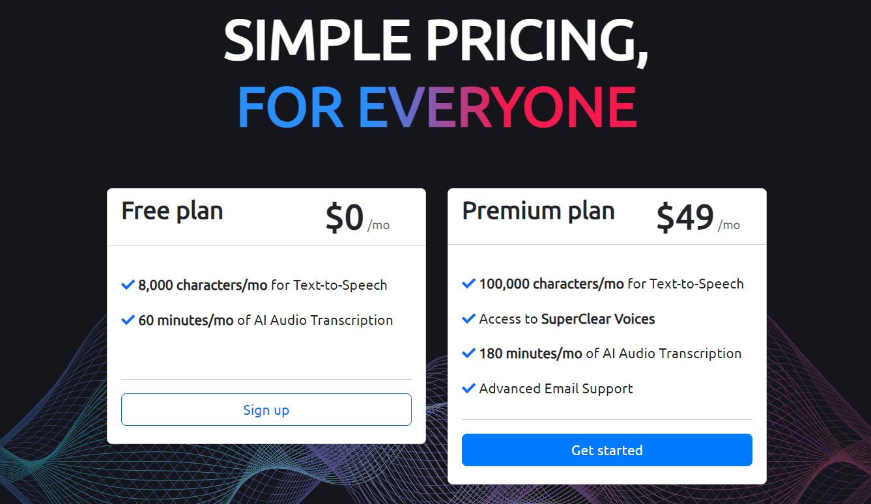Click checkmark icon beside 180 minutes/mo
The width and height of the screenshot is (871, 504).
[469, 353]
